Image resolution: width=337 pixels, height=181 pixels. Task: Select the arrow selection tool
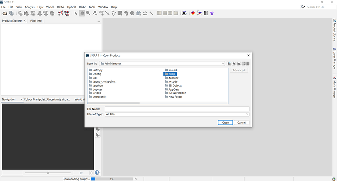[x=76, y=13]
